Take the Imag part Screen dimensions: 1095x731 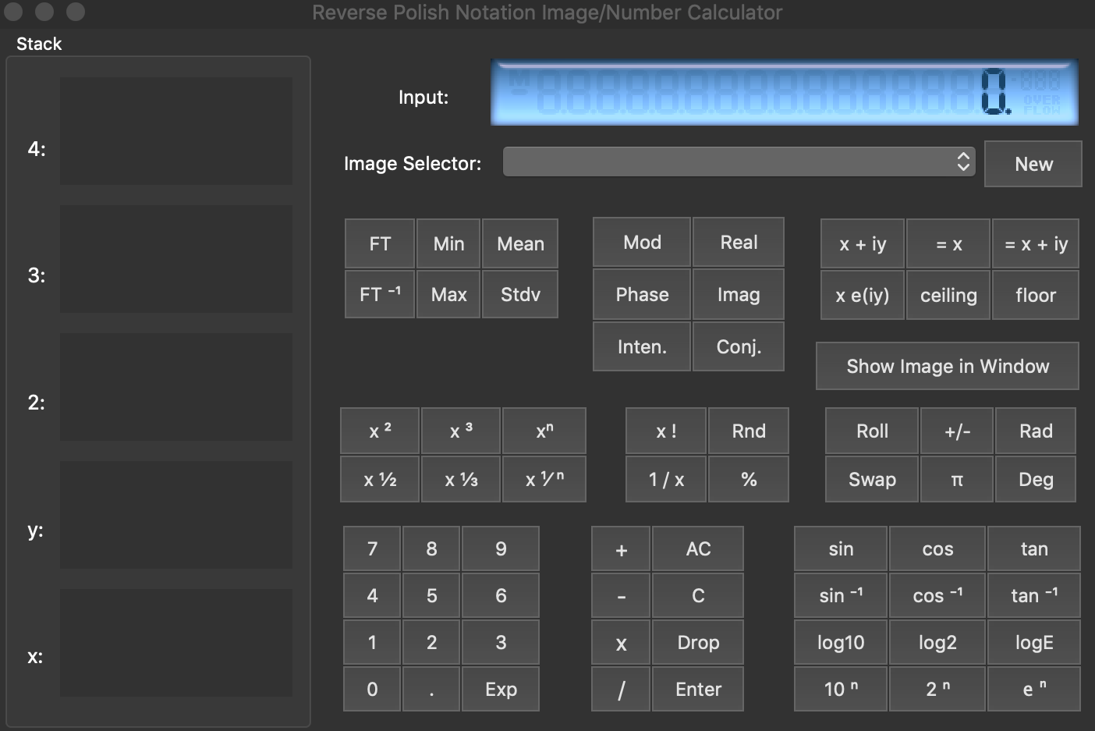point(739,294)
